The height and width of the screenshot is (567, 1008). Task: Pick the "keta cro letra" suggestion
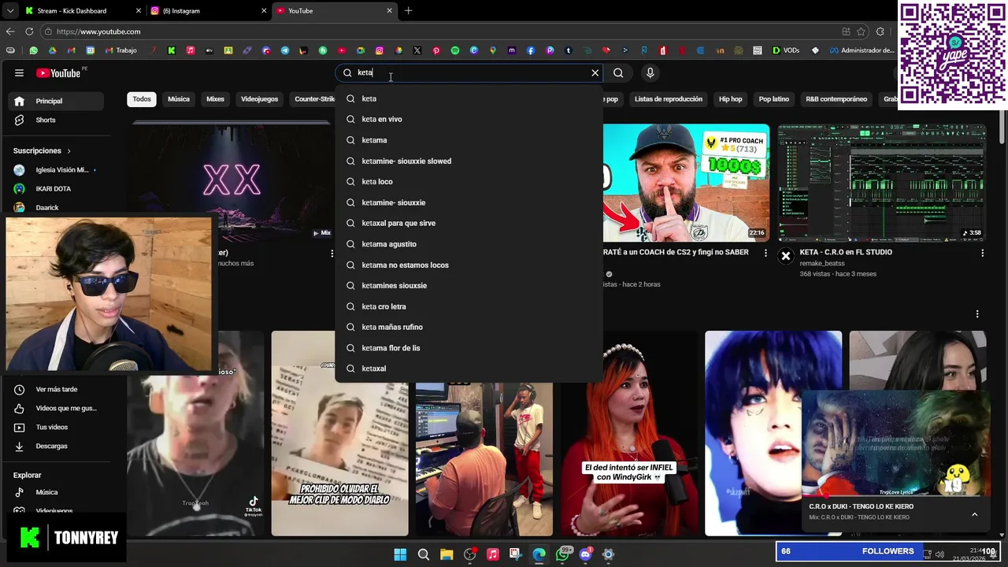tap(469, 306)
